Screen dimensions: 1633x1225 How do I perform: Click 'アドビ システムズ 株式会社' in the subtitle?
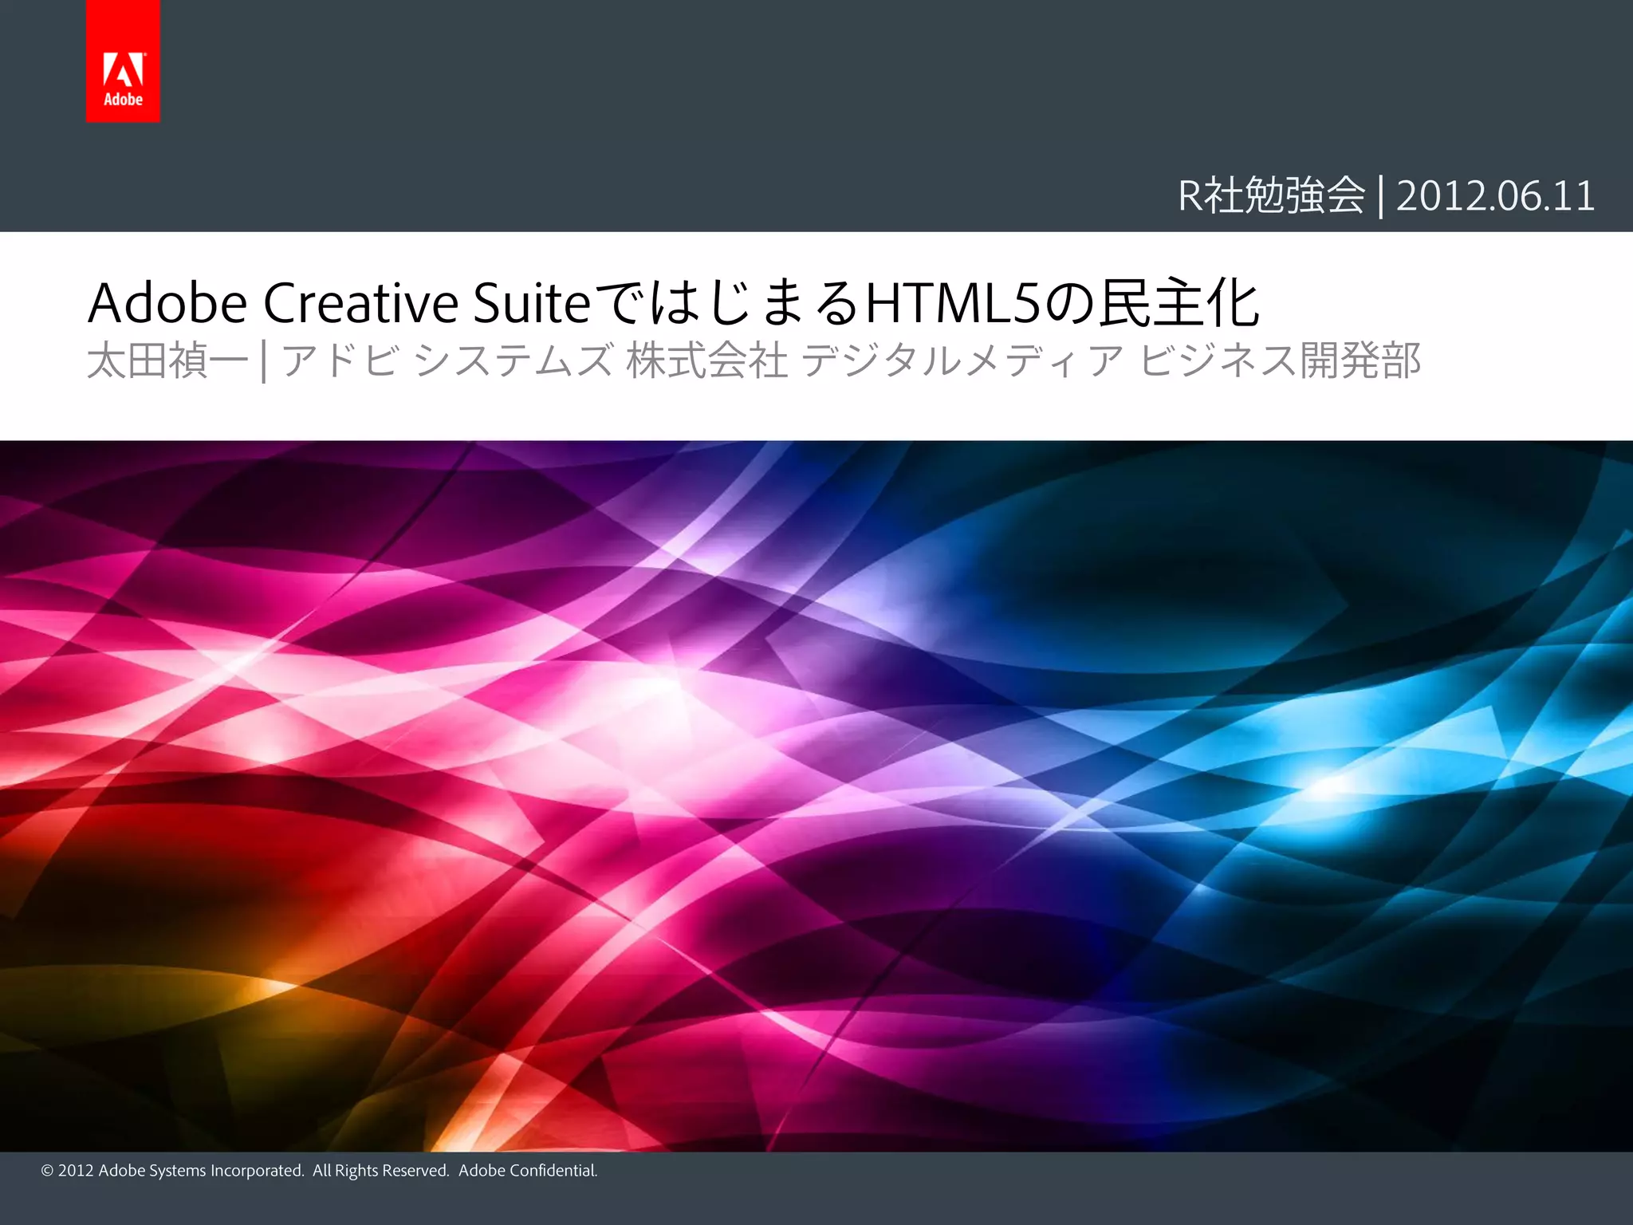(534, 360)
